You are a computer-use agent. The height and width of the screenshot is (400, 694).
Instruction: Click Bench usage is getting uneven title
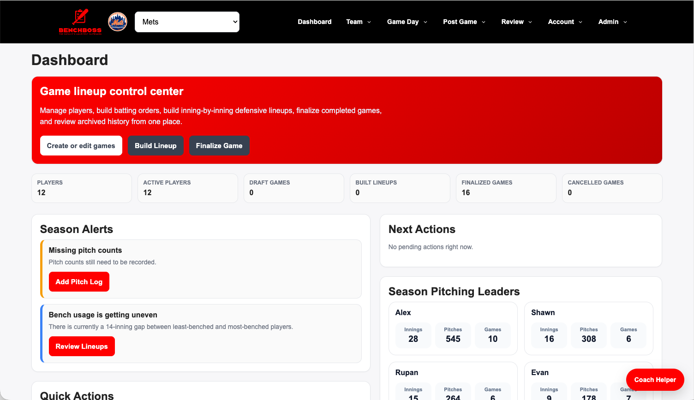(x=103, y=315)
